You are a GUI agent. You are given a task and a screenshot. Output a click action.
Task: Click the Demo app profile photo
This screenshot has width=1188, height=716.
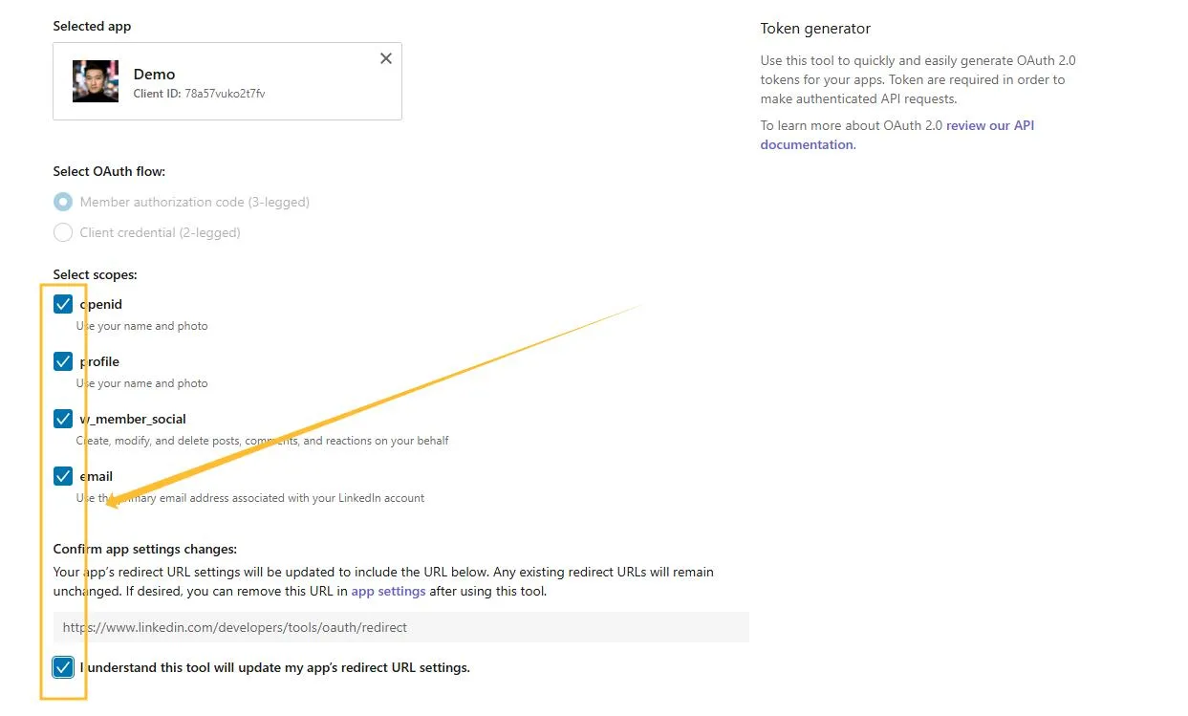[x=95, y=81]
